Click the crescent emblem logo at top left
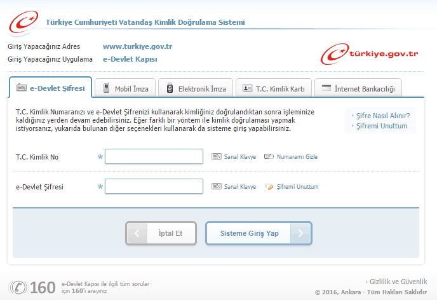Viewport: 437px width, 300px height. coord(22,21)
